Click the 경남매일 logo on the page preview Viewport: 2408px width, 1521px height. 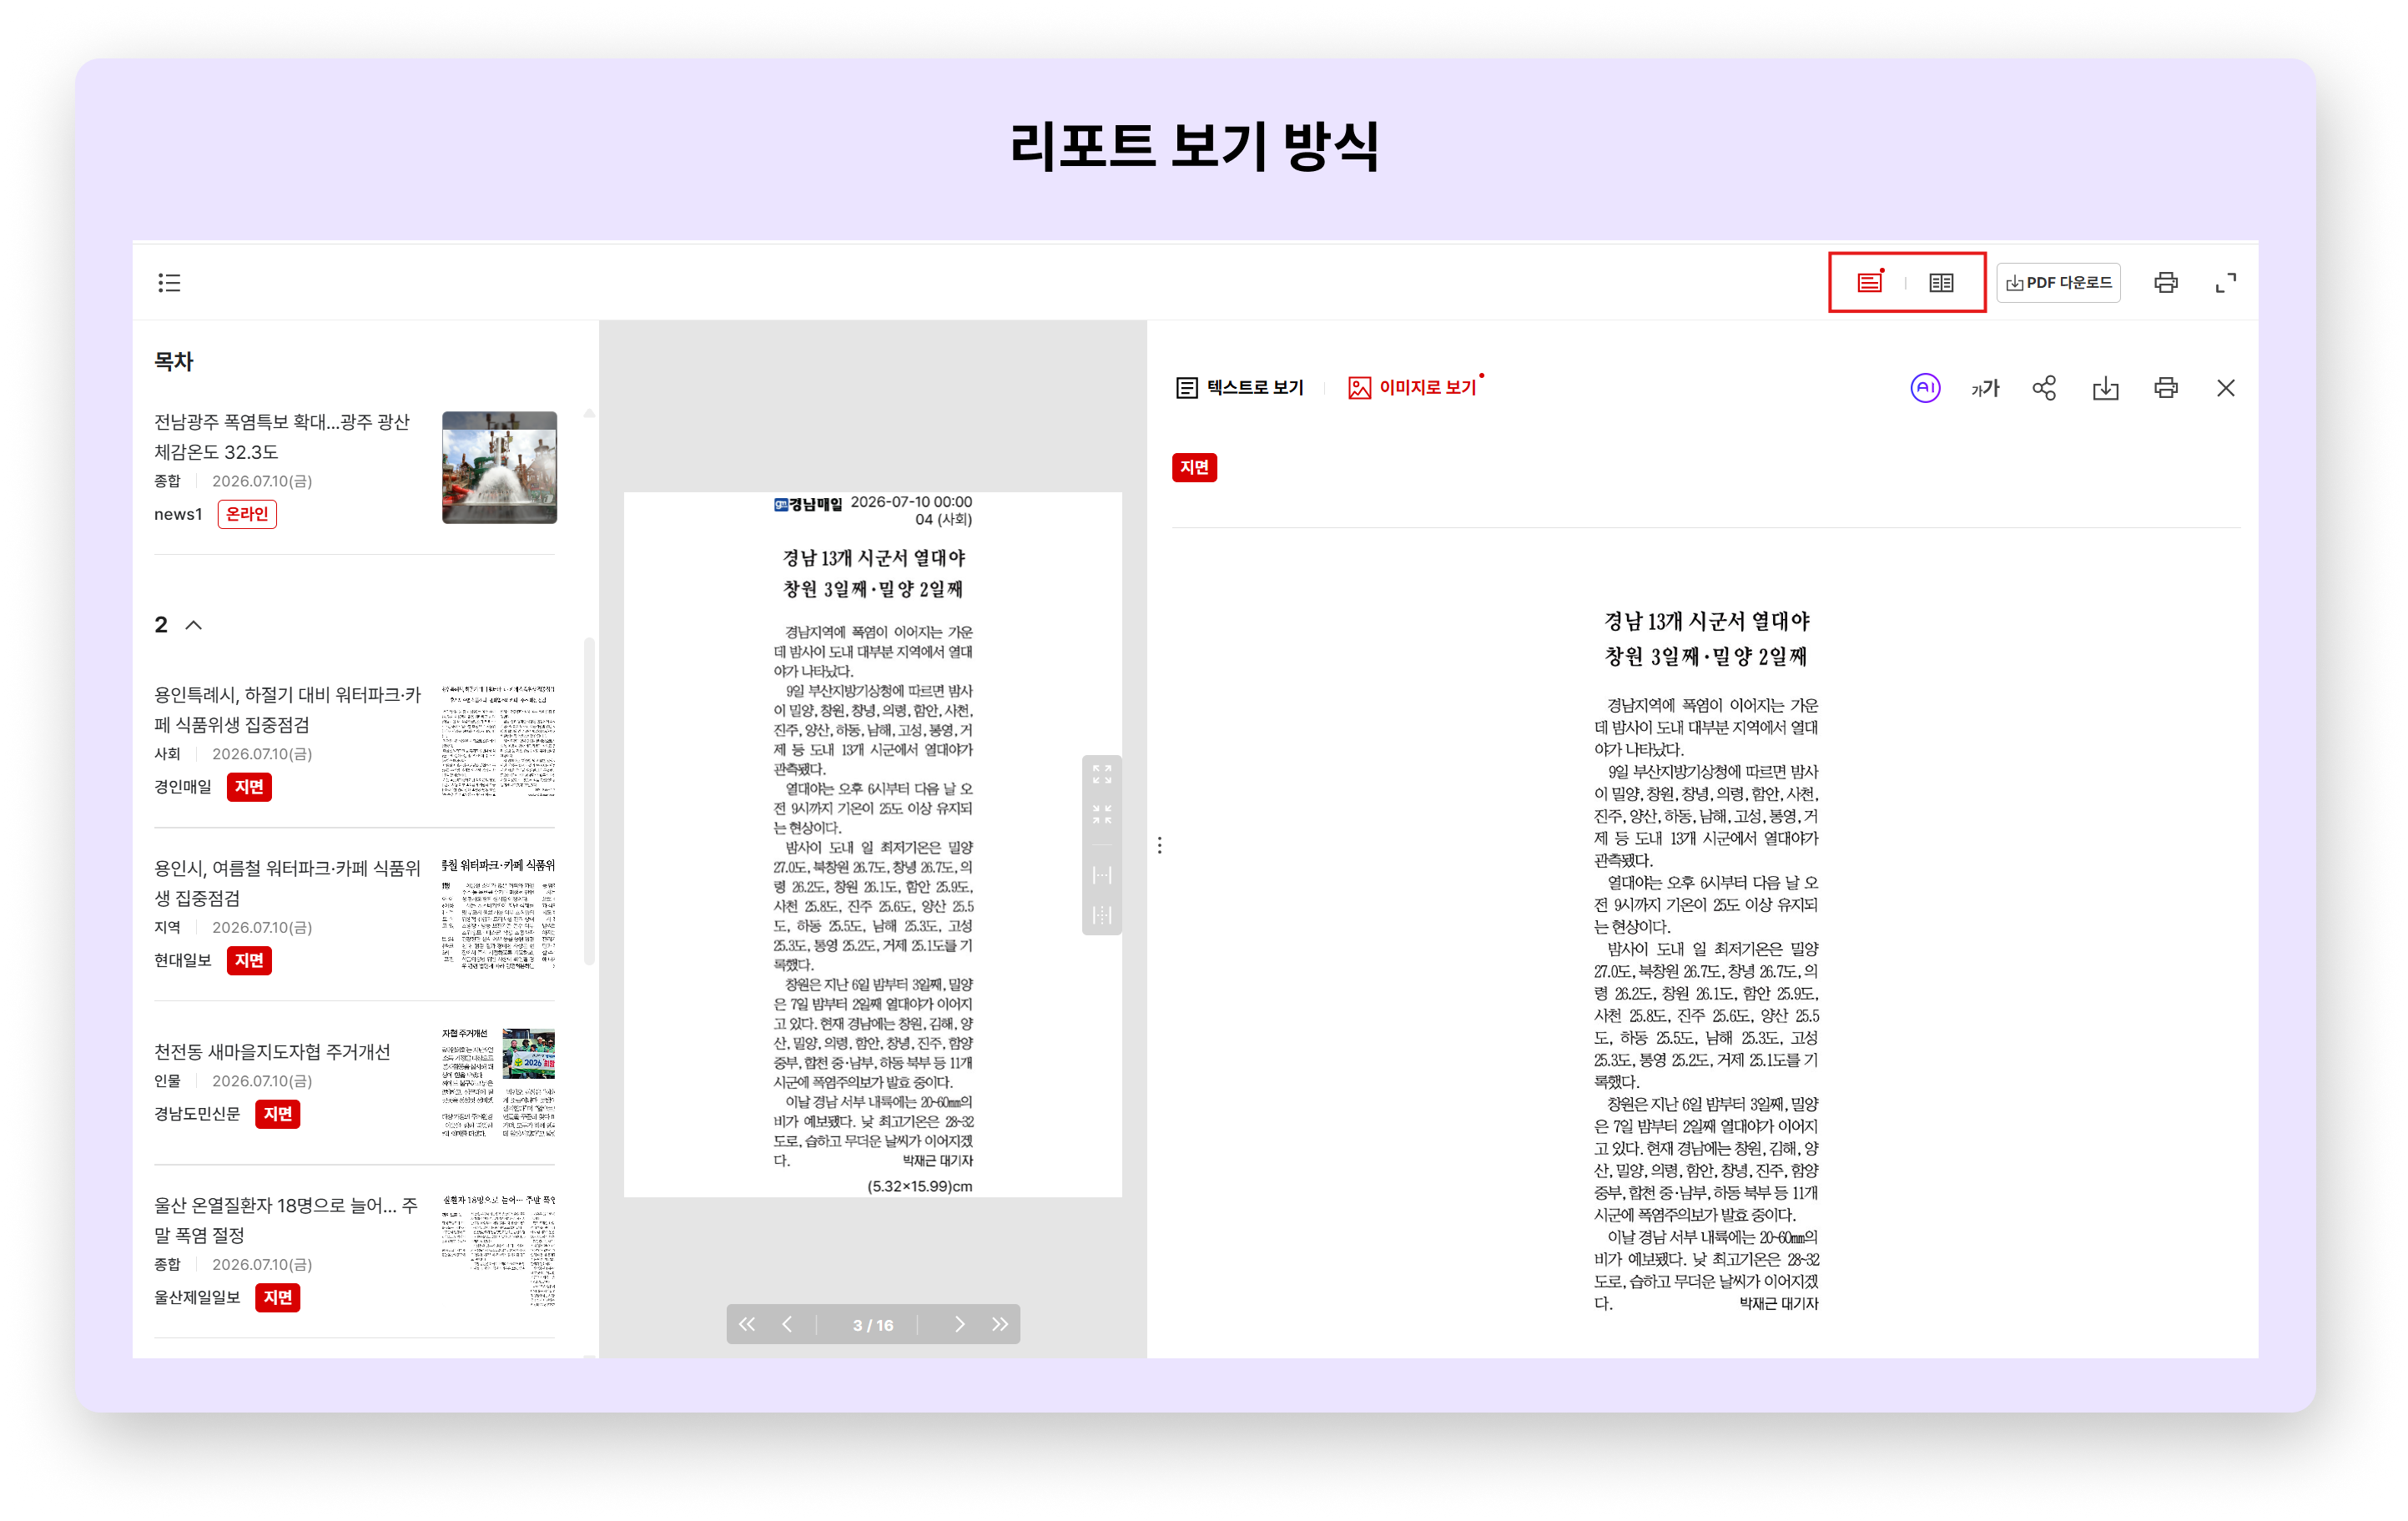808,504
